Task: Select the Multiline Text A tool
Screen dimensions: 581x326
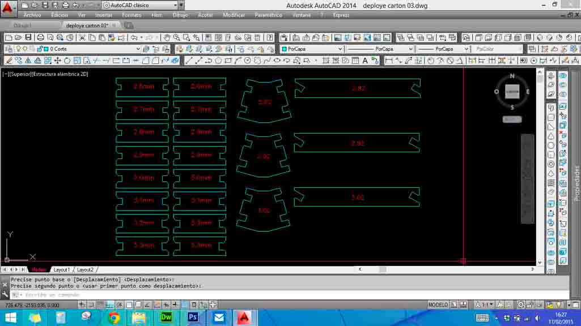Action: [365, 61]
